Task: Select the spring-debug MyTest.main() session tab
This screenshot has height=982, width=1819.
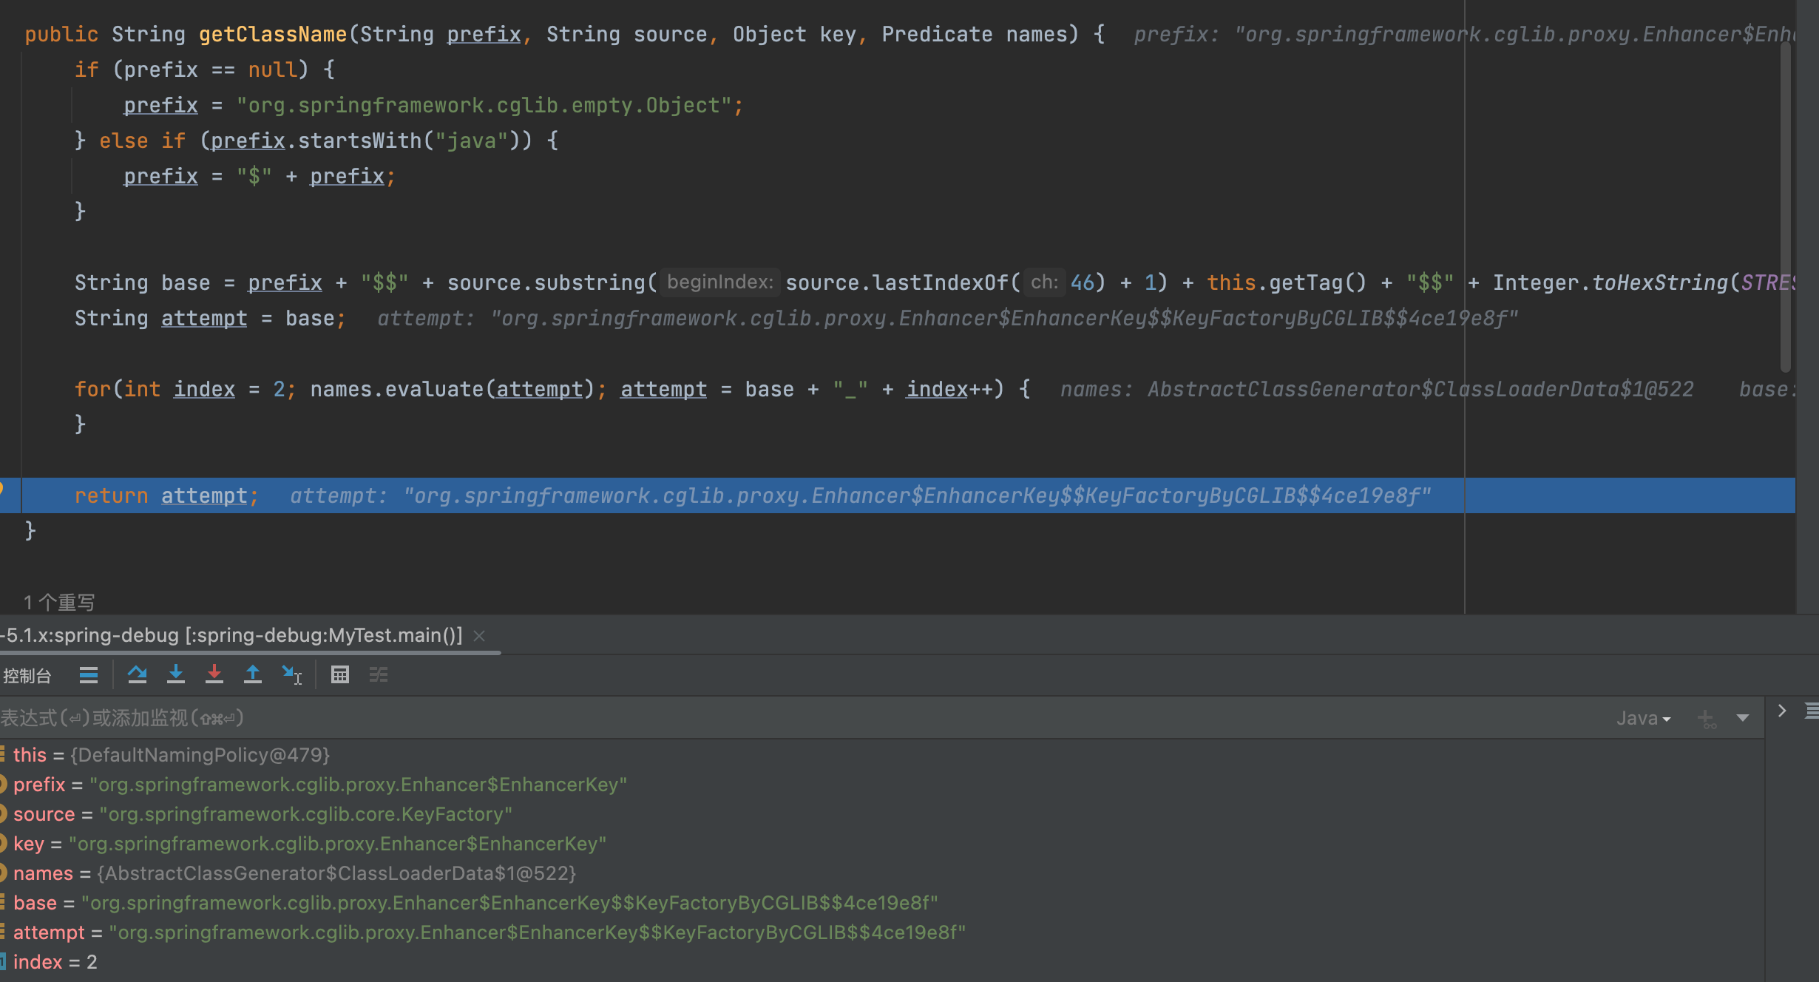Action: click(231, 635)
